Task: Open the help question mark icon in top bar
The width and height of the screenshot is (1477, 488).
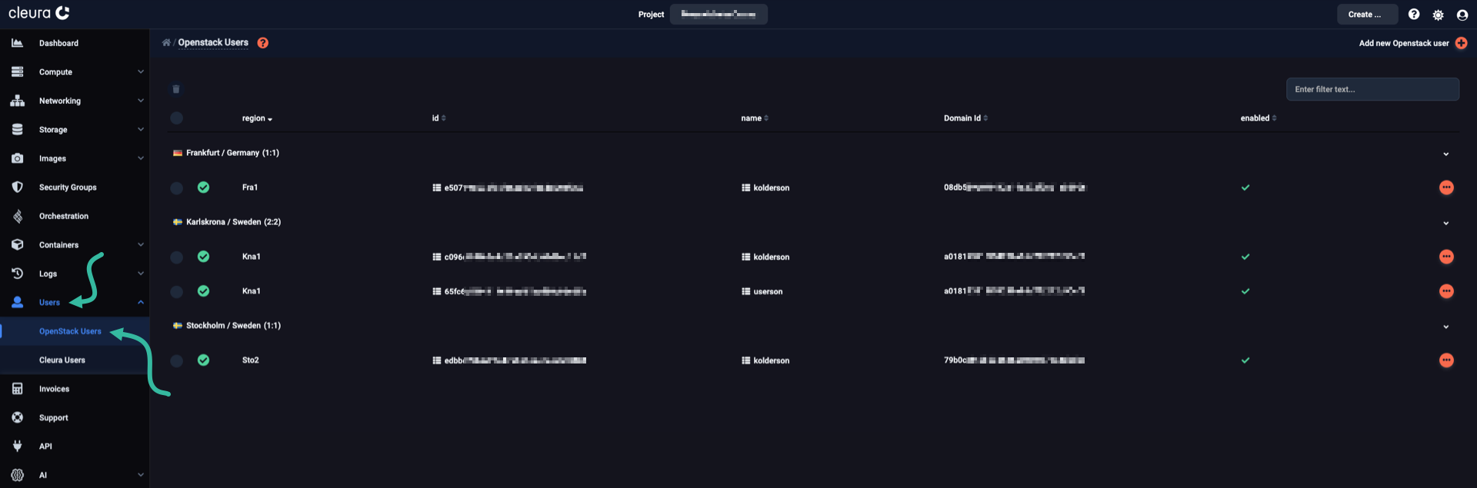Action: point(1414,15)
